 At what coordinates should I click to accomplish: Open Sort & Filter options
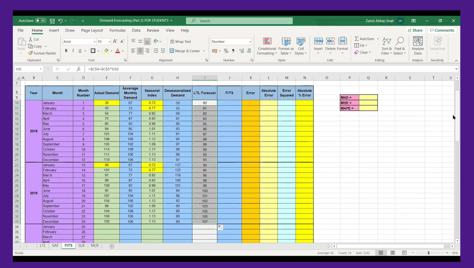coord(387,47)
